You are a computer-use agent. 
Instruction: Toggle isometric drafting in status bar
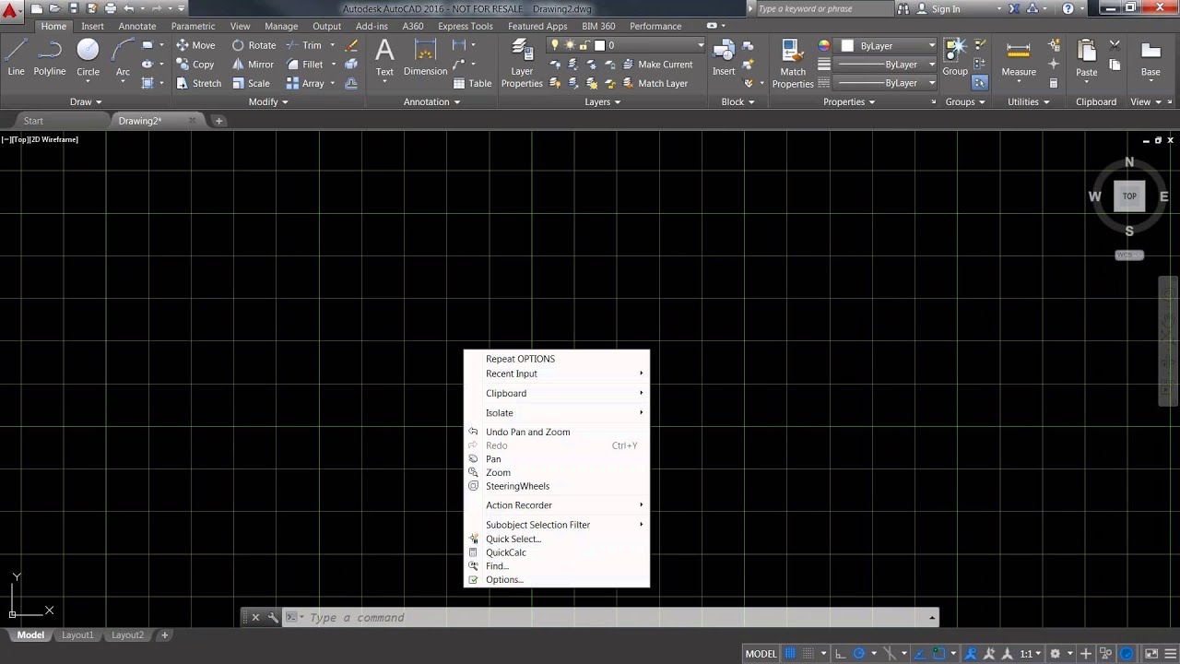(890, 654)
